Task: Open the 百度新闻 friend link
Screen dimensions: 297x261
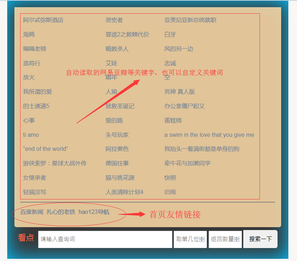Action: pyautogui.click(x=32, y=212)
